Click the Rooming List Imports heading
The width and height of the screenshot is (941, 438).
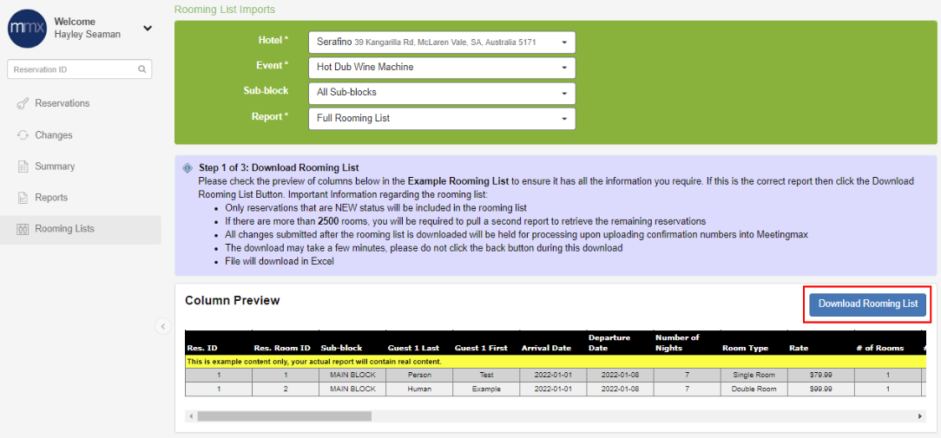point(225,10)
